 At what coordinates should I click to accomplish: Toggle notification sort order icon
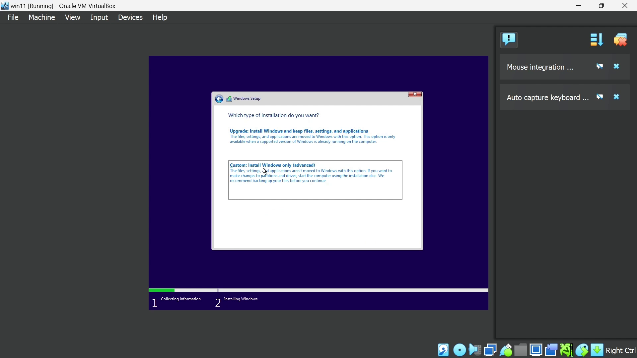597,40
